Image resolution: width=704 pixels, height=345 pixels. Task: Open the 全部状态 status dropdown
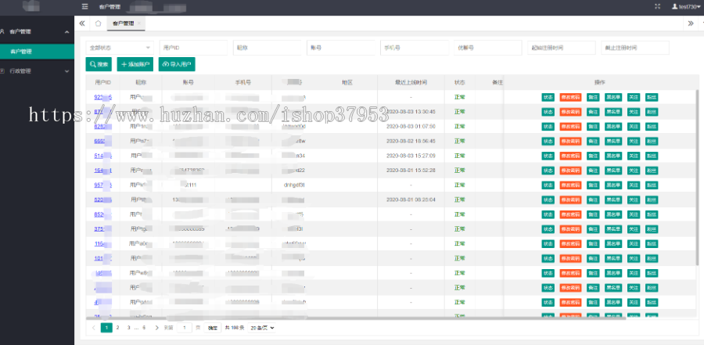pos(119,48)
